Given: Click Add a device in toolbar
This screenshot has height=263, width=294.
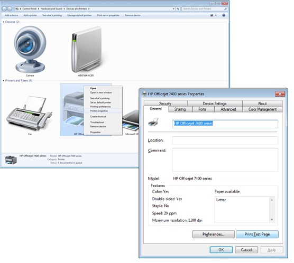Looking at the screenshot, I should (x=11, y=15).
